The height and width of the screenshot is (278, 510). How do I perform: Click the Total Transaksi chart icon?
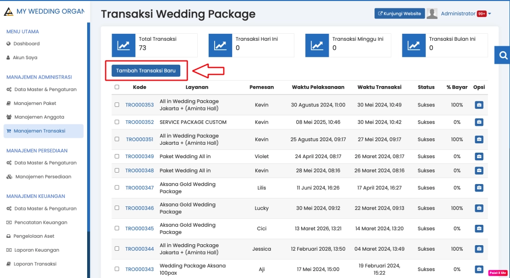[124, 46]
